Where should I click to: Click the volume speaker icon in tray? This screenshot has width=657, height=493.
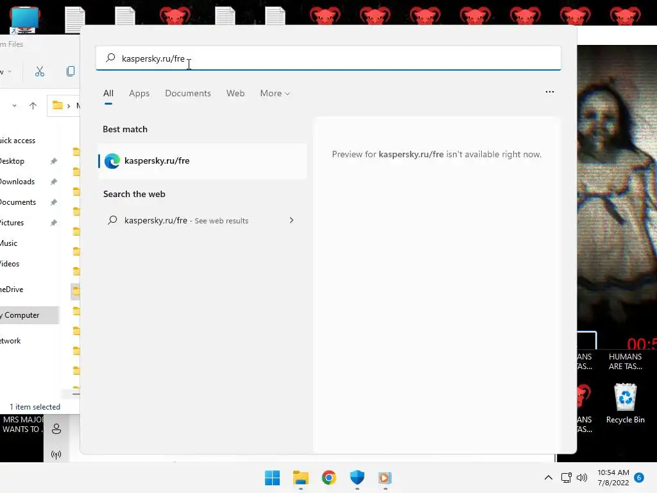click(x=581, y=478)
